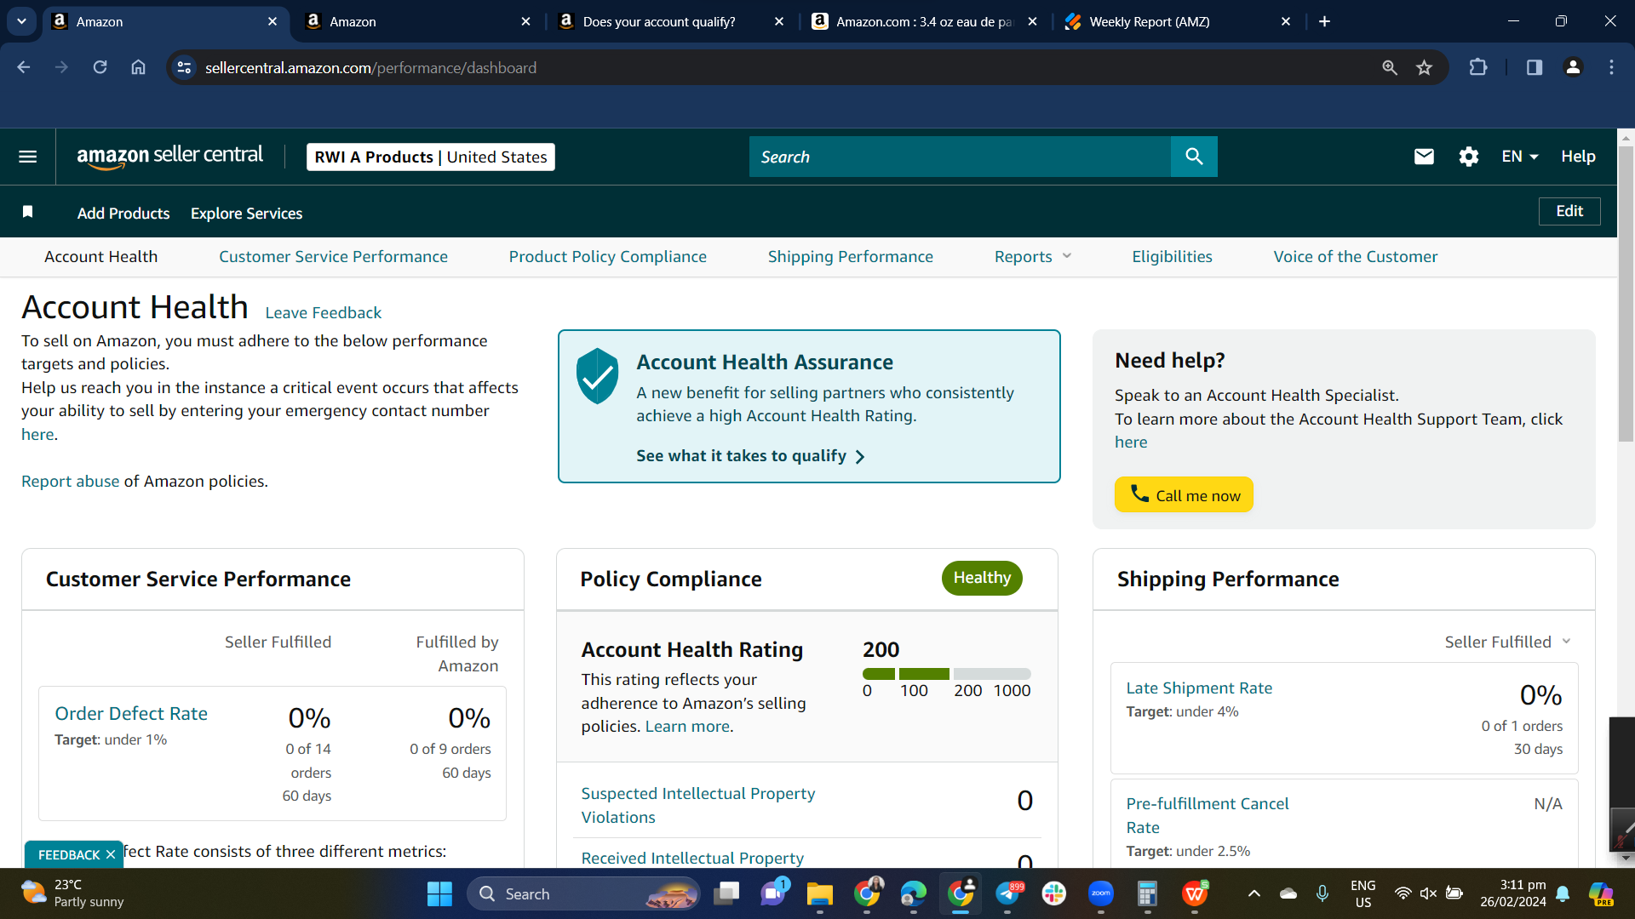Click the search magnifier button
The width and height of the screenshot is (1635, 919).
[x=1194, y=157]
